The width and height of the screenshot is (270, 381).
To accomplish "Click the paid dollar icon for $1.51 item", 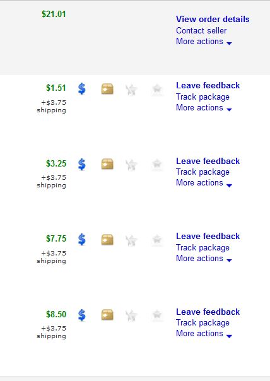I will 82,89.
